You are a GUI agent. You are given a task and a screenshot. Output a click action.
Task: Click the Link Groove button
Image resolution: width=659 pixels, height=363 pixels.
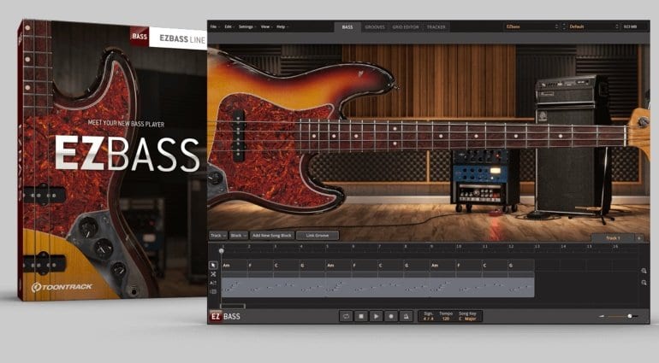(x=318, y=236)
